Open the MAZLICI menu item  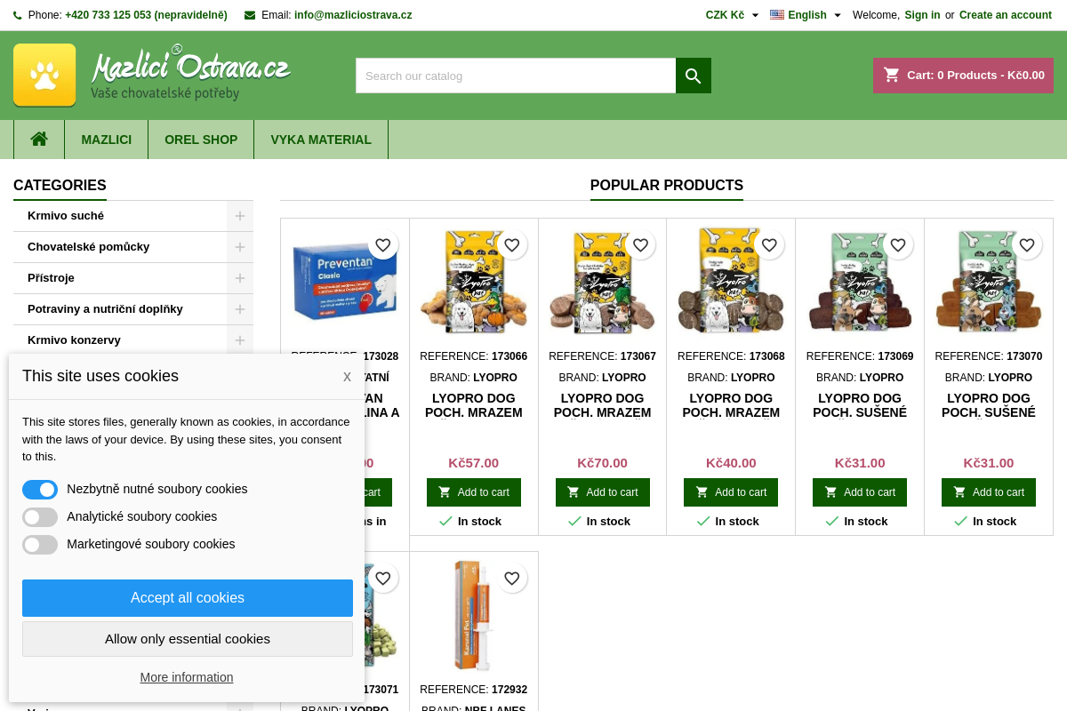pos(107,140)
